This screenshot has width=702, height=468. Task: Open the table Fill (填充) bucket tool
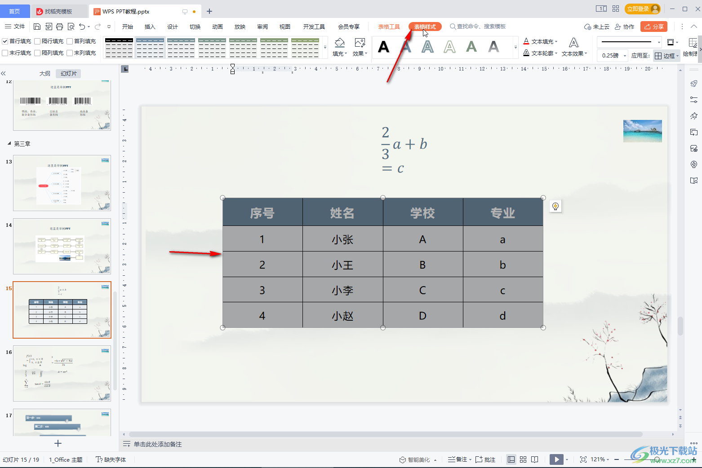(340, 47)
